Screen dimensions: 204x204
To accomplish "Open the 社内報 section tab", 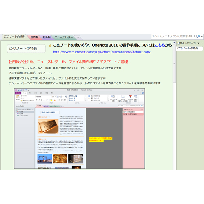I will [x=34, y=37].
